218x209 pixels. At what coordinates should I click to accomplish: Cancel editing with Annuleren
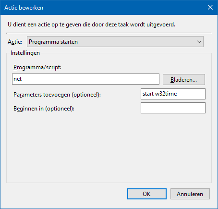(x=190, y=194)
